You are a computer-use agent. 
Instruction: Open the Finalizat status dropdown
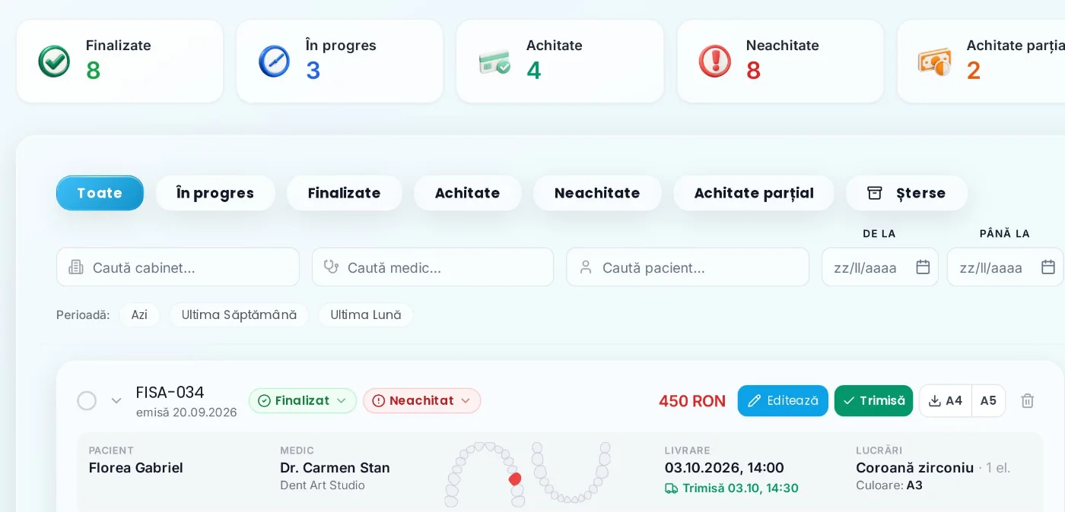[303, 400]
